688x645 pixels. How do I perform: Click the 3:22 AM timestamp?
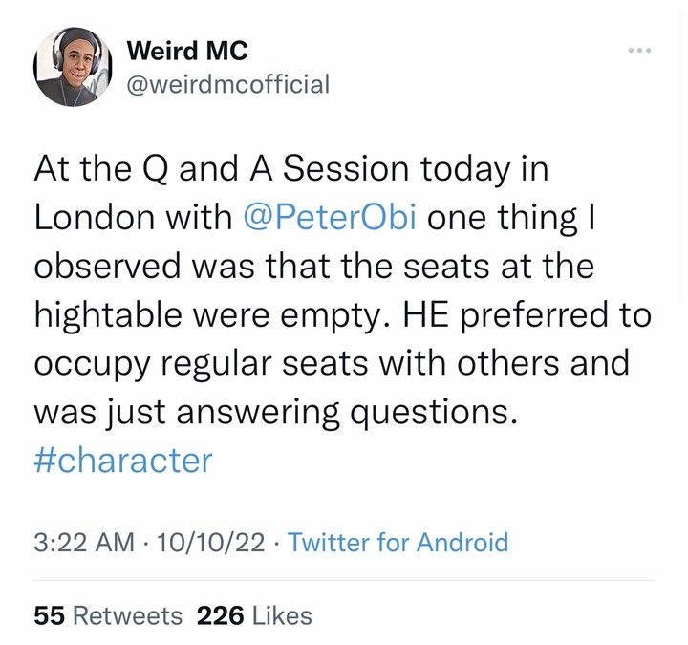83,543
